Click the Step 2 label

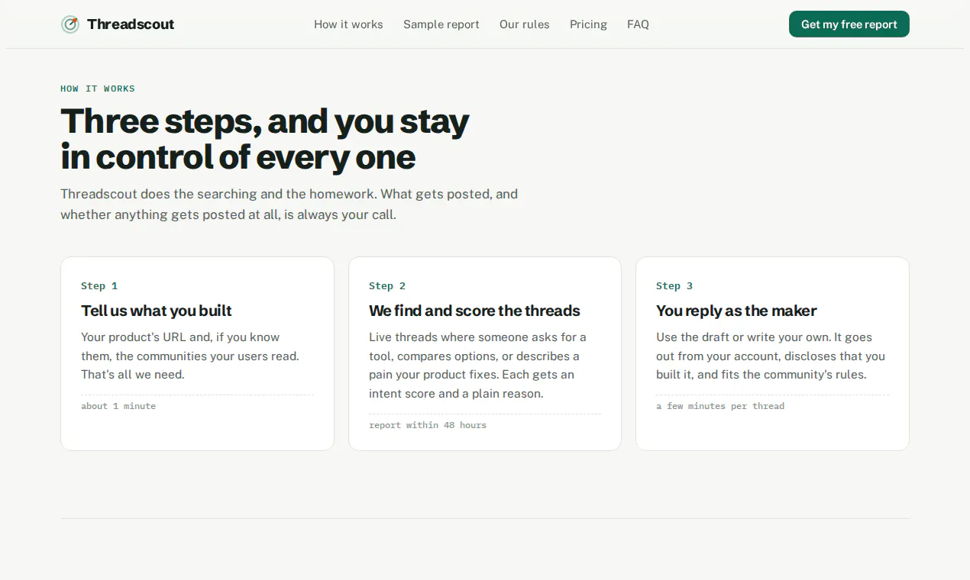pos(387,286)
